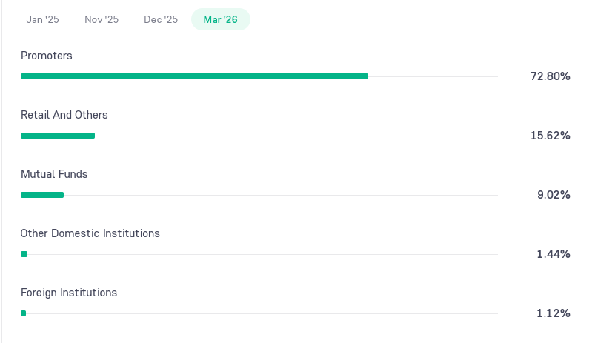This screenshot has width=595, height=343.
Task: Click the 15.62% retail value
Action: point(551,136)
